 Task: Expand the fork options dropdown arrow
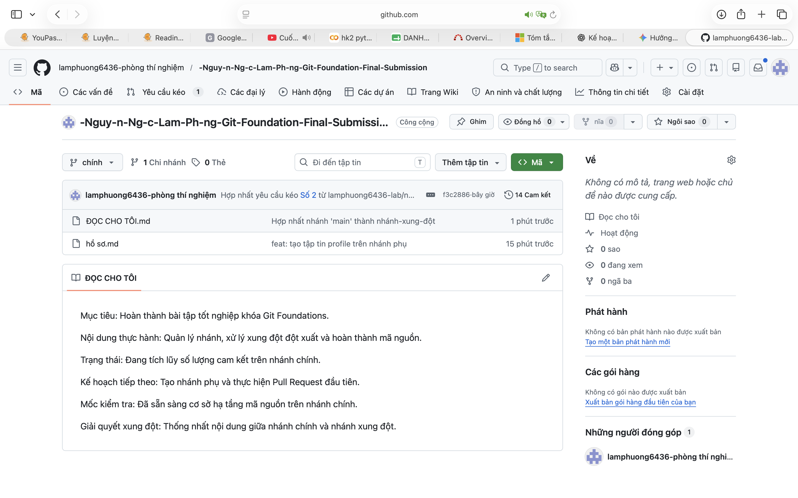click(x=633, y=122)
